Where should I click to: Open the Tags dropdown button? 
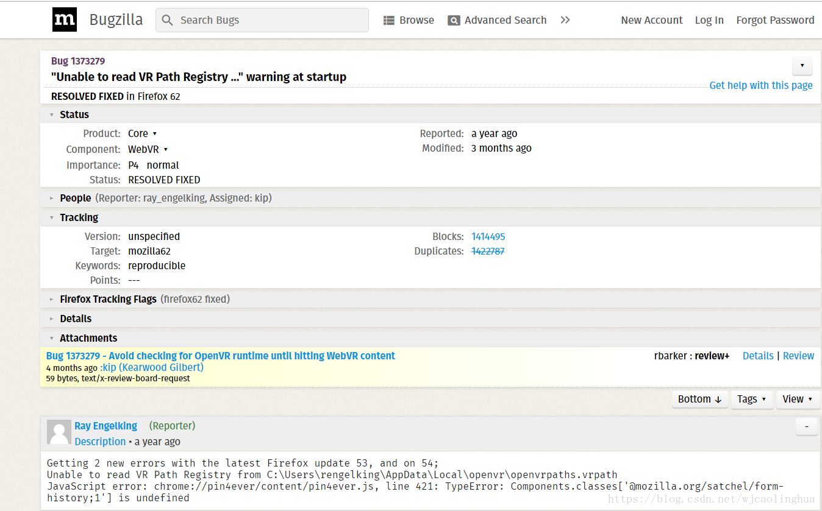point(752,399)
